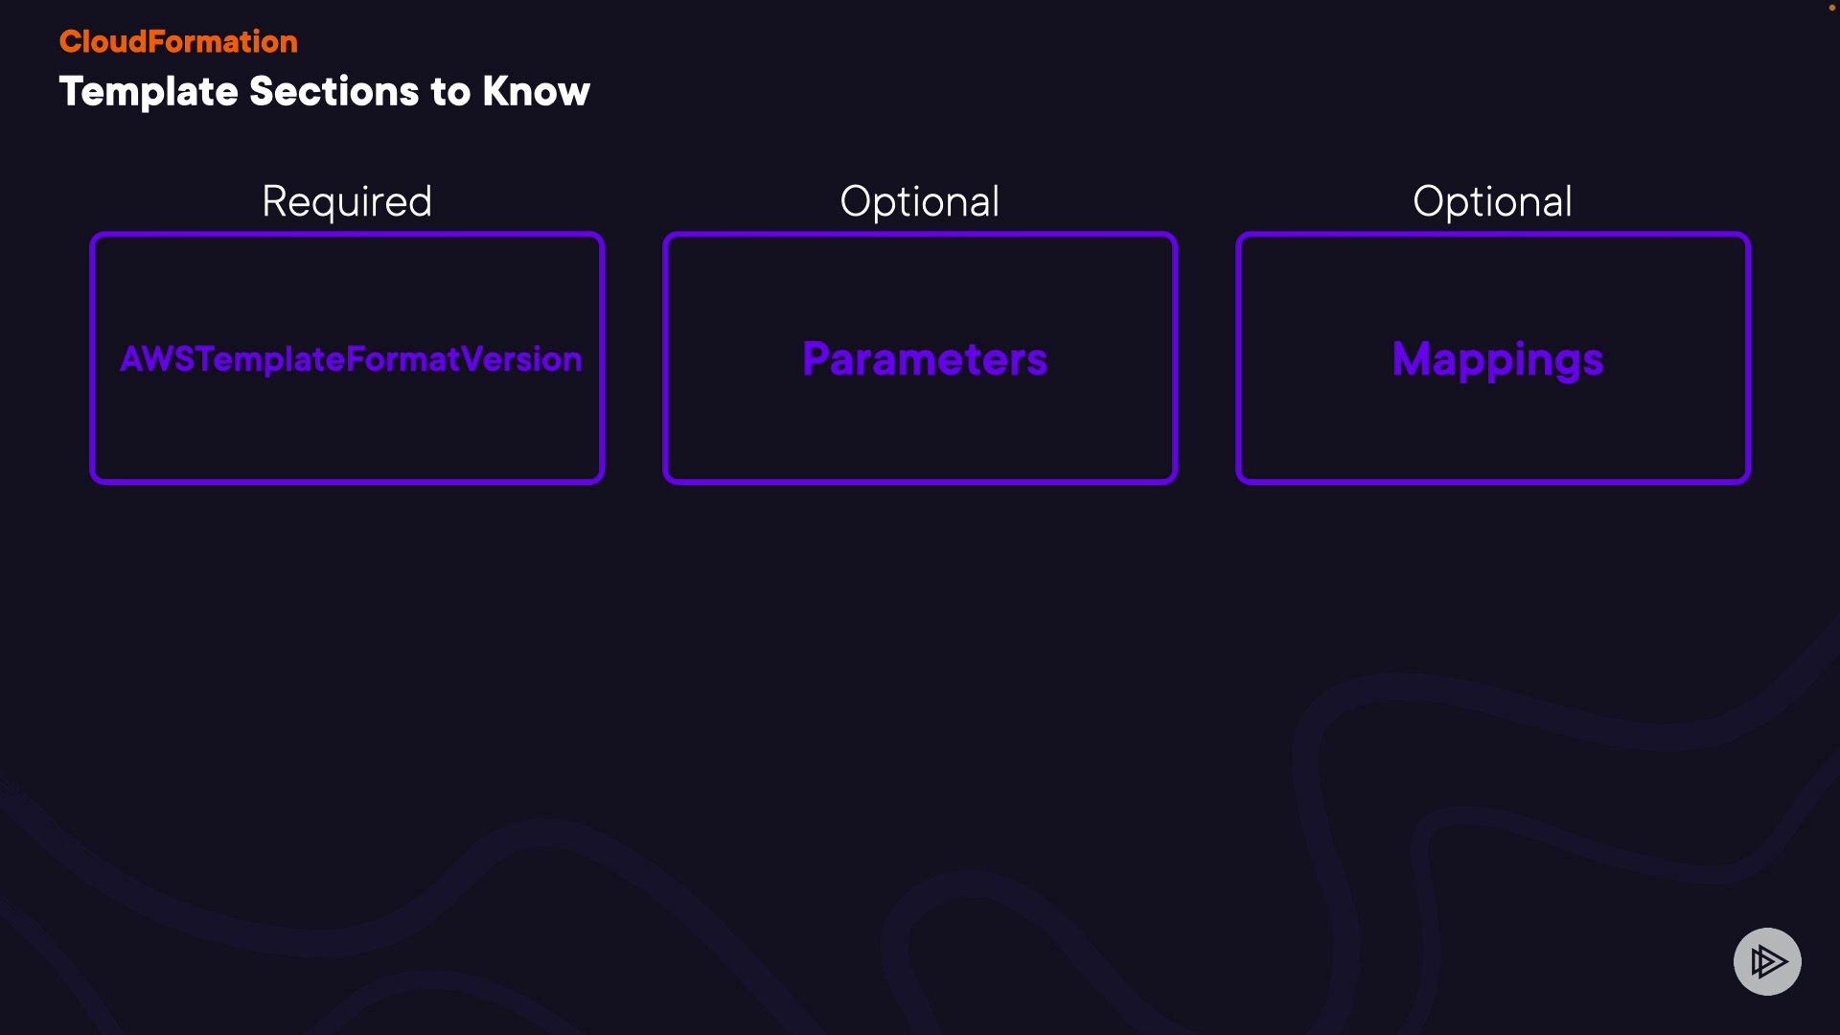1840x1035 pixels.
Task: Click the word Sections in the heading
Action: 333,92
